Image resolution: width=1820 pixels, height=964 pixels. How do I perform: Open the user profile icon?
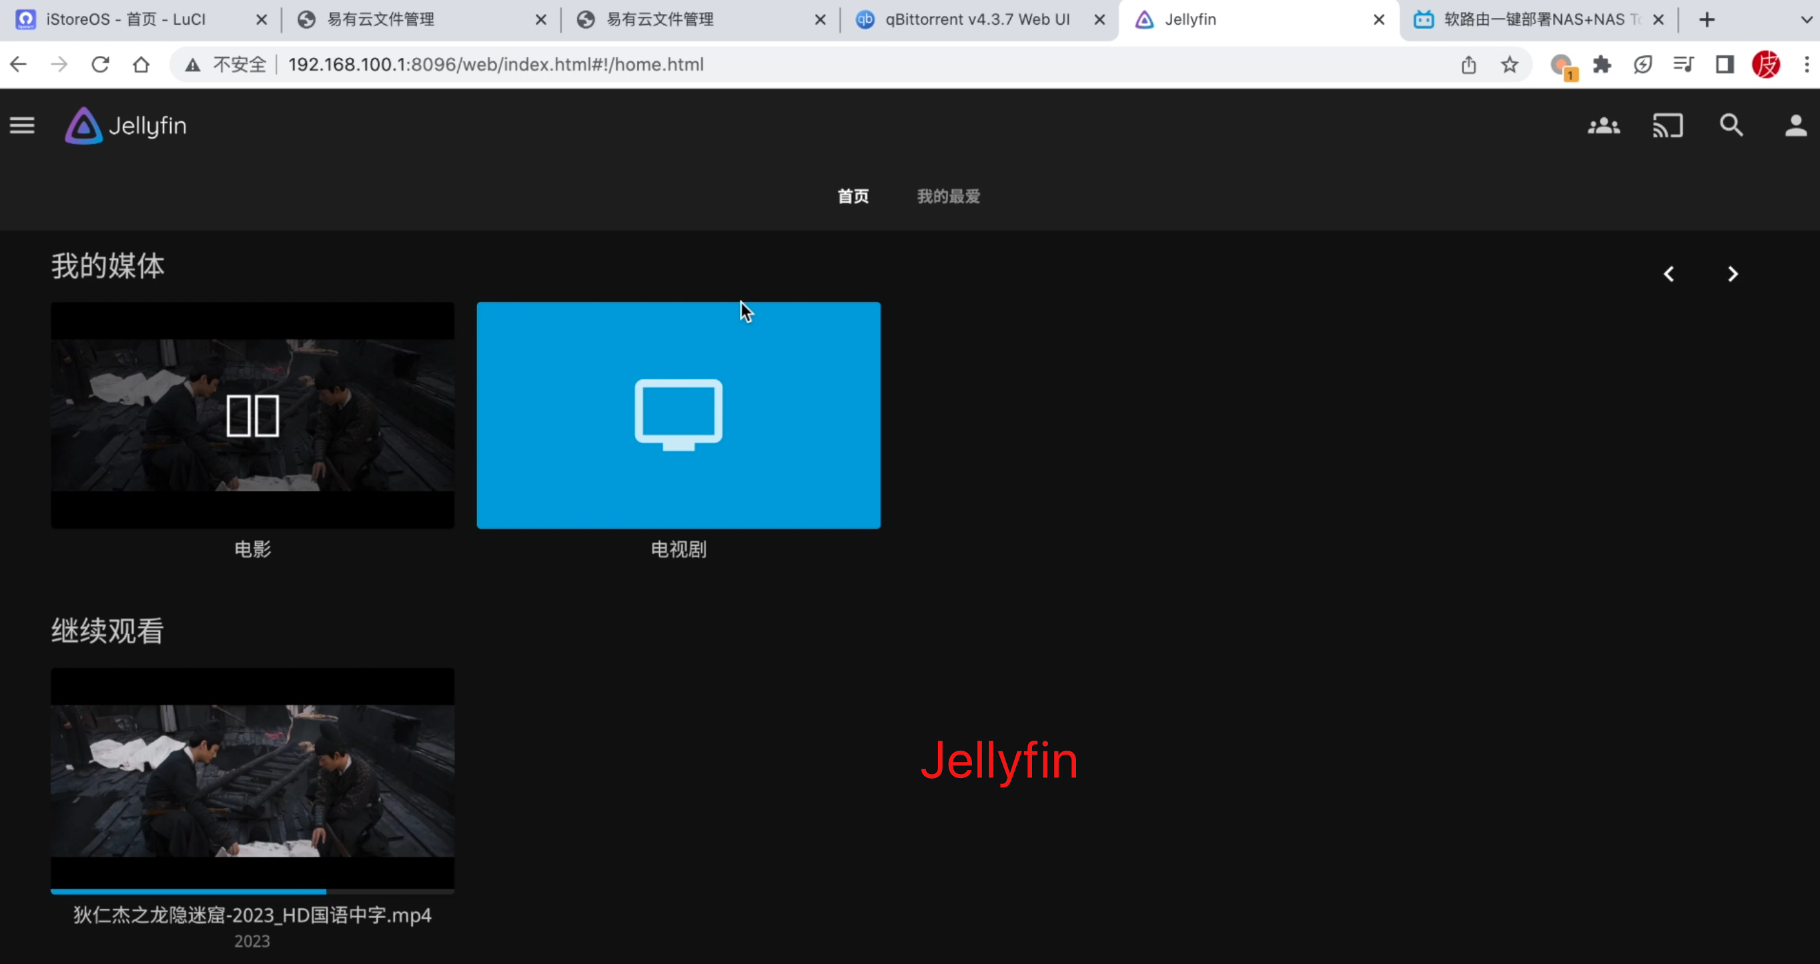pyautogui.click(x=1795, y=125)
